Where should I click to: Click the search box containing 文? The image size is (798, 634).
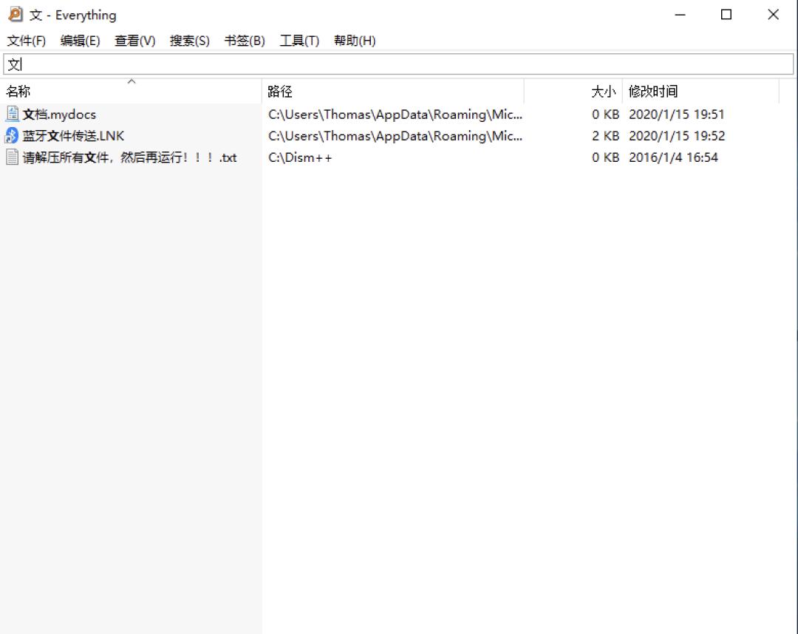(398, 64)
